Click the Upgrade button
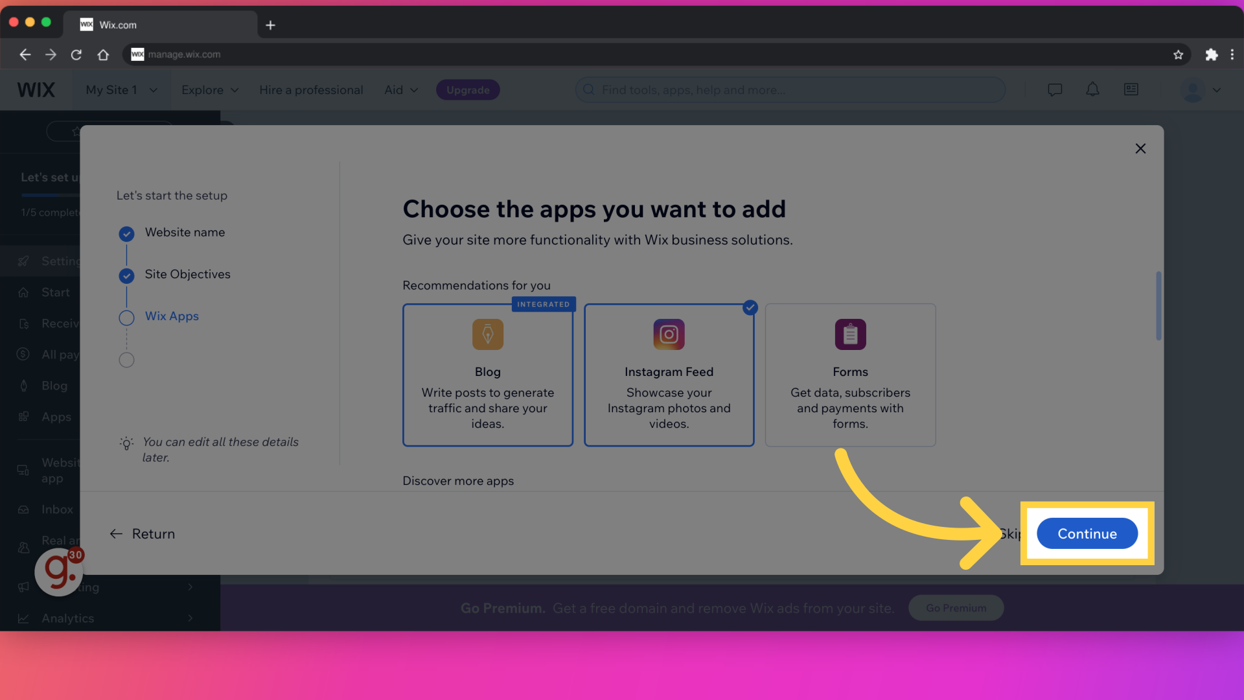This screenshot has width=1244, height=700. pos(468,90)
